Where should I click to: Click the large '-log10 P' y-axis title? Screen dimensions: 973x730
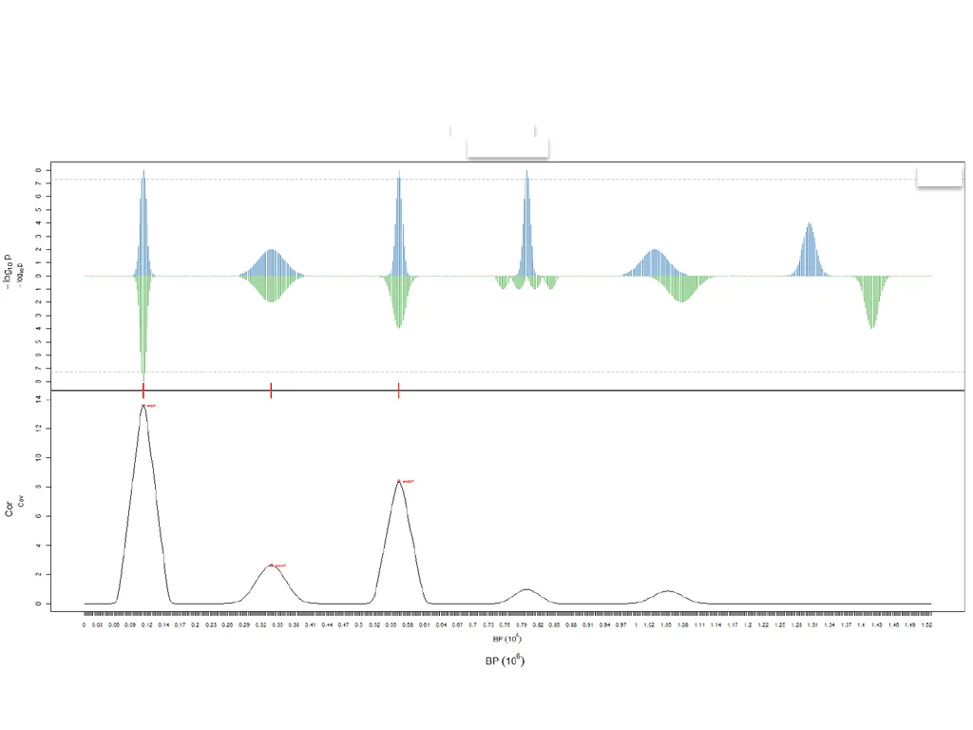tap(8, 272)
